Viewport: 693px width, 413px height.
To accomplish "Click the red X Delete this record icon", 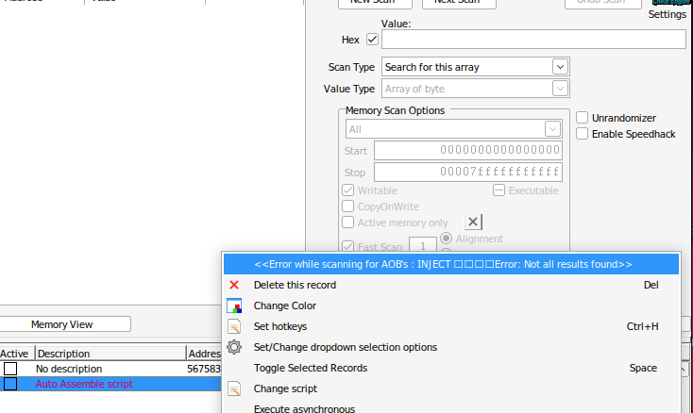I will pyautogui.click(x=234, y=285).
